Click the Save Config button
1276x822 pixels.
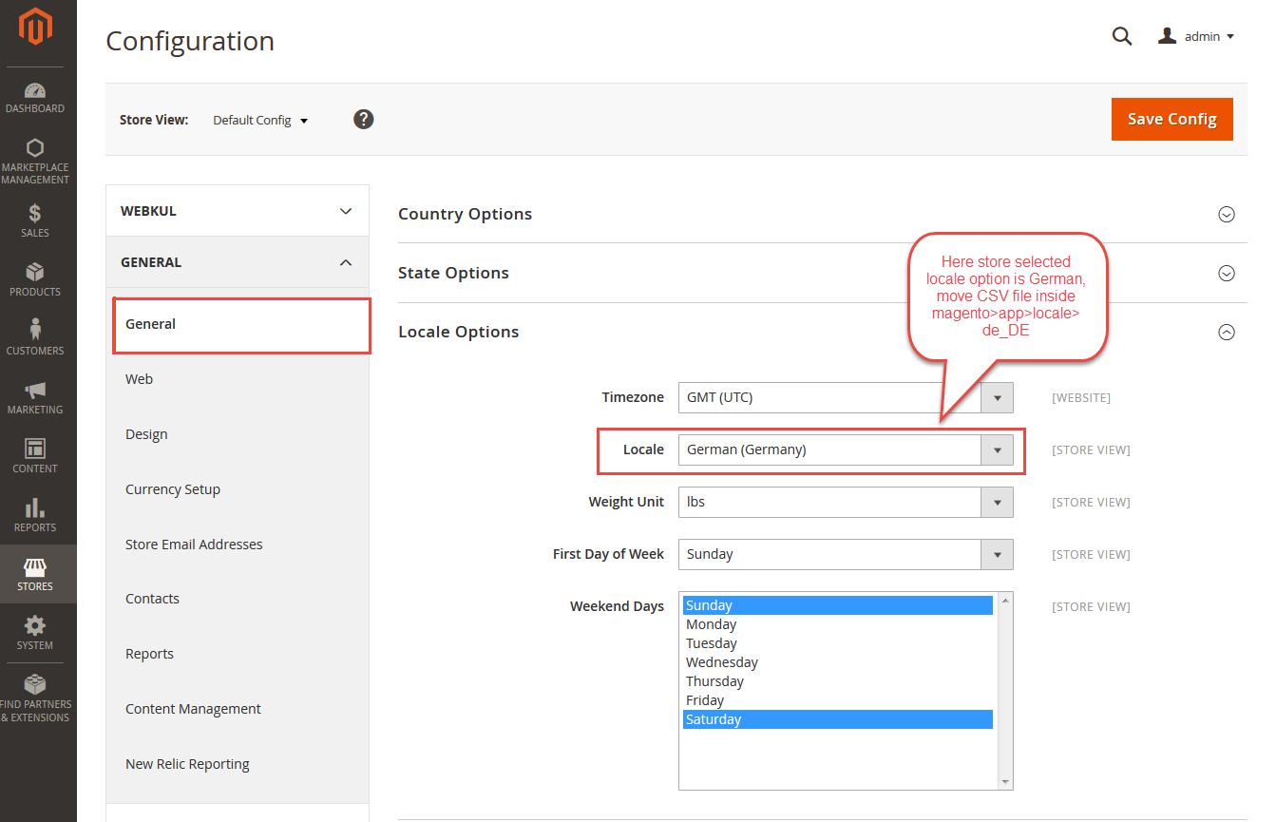click(1171, 119)
